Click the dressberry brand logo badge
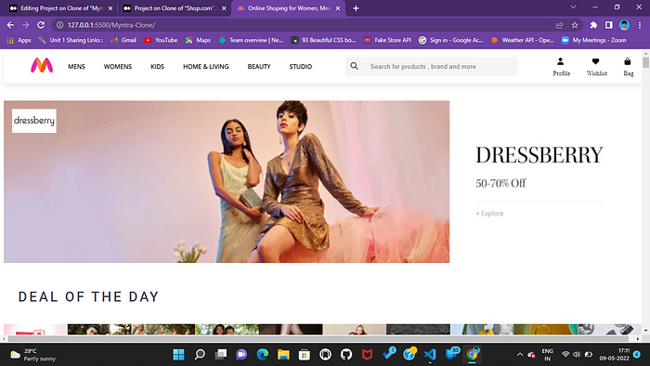Screen dimensions: 650x366 click(x=34, y=121)
